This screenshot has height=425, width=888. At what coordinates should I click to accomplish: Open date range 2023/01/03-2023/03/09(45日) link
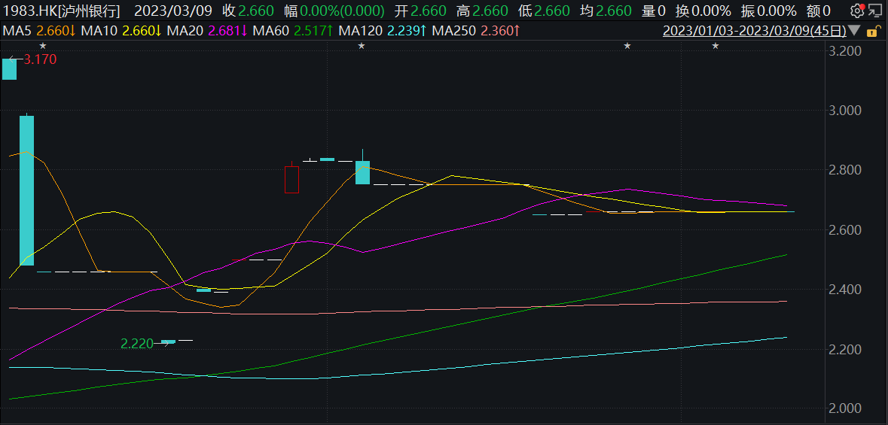point(755,31)
